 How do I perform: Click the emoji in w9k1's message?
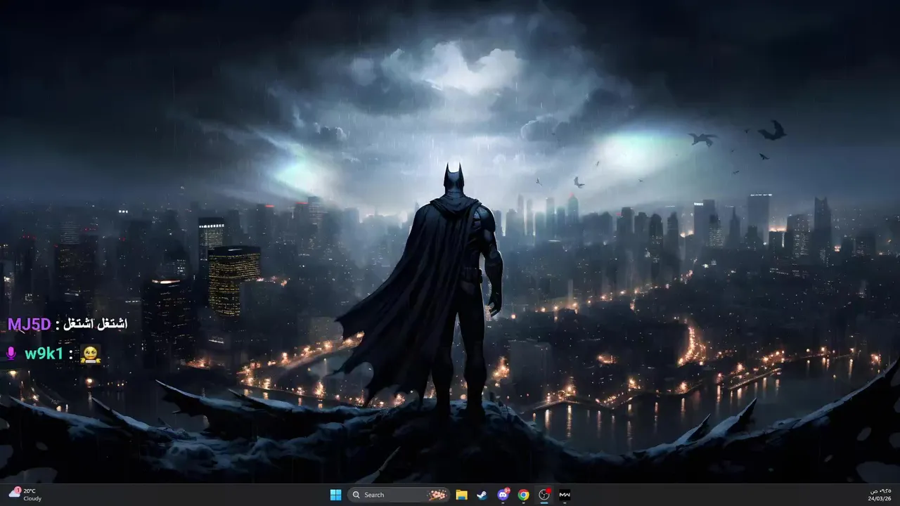(x=91, y=354)
